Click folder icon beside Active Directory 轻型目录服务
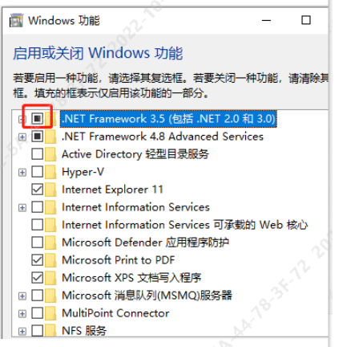Image resolution: width=339 pixels, height=347 pixels. pyautogui.click(x=50, y=154)
